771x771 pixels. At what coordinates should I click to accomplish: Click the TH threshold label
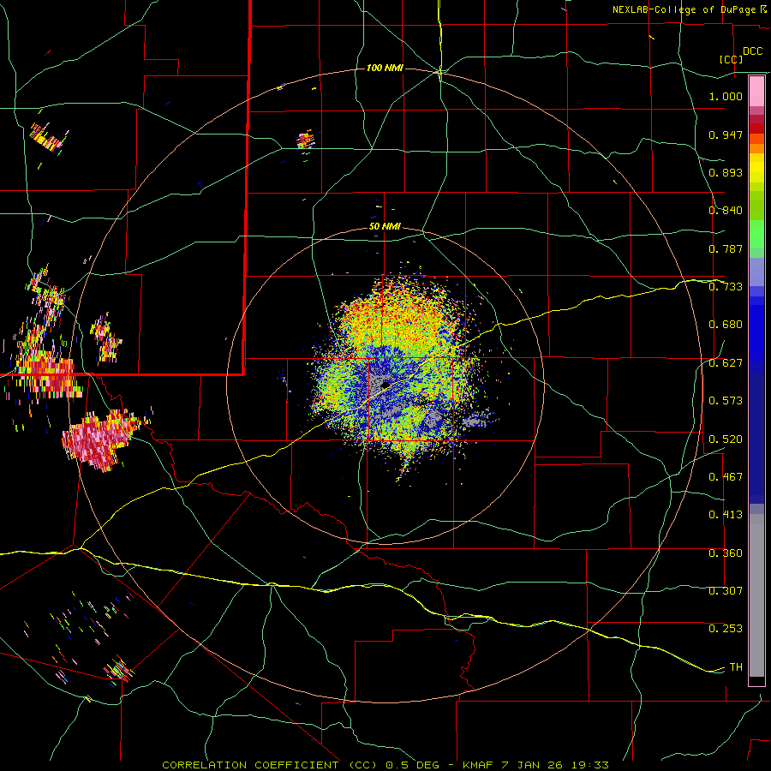coord(736,666)
